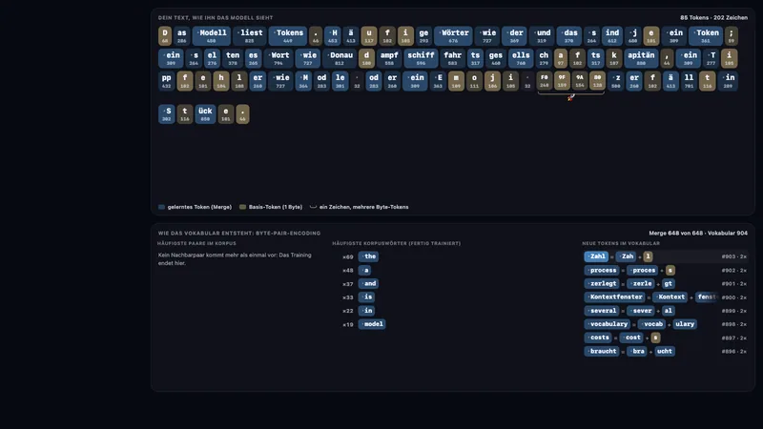Select the 'fahr' token chip

coord(452,58)
